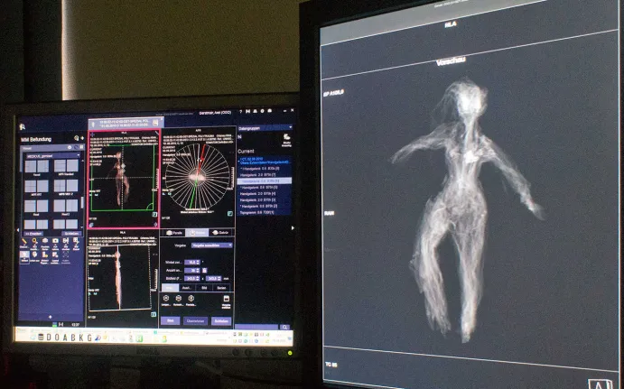Select the study tab above the pink viewport

coord(126,123)
